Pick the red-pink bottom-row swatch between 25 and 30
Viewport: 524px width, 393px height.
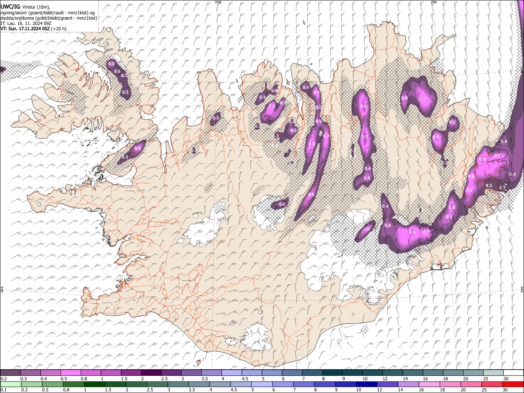pyautogui.click(x=492, y=384)
